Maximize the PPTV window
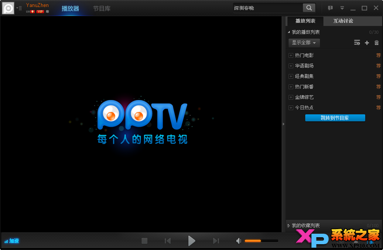Image resolution: width=383 pixels, height=250 pixels. click(364, 8)
